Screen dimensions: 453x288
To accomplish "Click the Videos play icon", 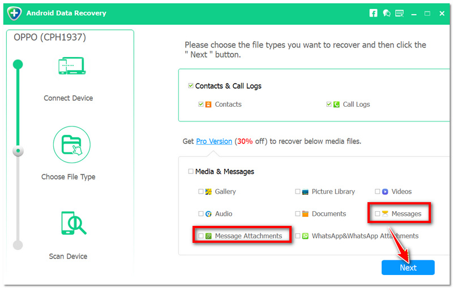I will [x=385, y=191].
